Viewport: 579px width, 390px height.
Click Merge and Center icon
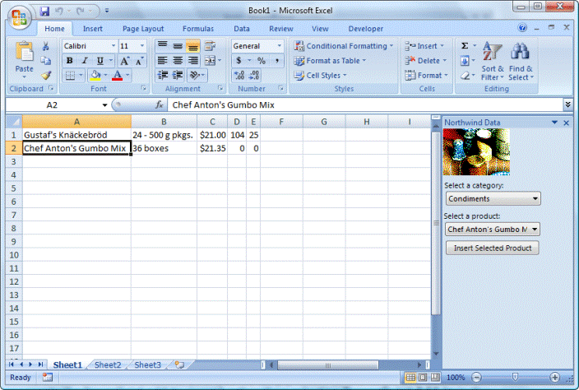tap(210, 61)
